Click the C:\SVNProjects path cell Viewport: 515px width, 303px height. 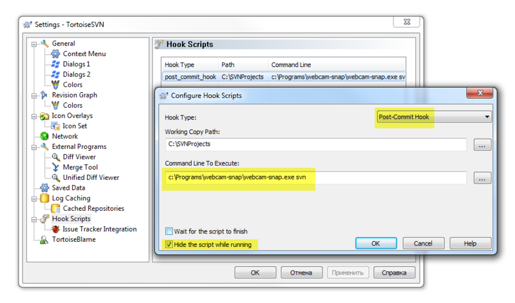[243, 77]
